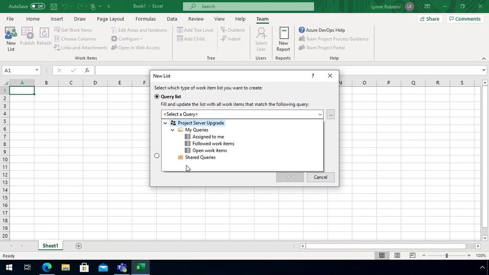Open Azure DevOps Help
Image resolution: width=489 pixels, height=275 pixels.
(322, 30)
